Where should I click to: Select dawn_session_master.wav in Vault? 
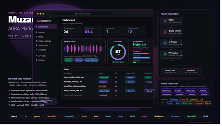tap(74, 77)
